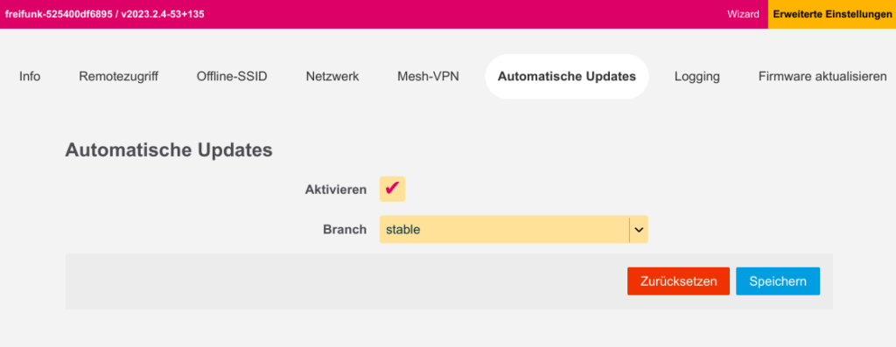Click the Branch field label
The width and height of the screenshot is (896, 347).
pos(345,229)
